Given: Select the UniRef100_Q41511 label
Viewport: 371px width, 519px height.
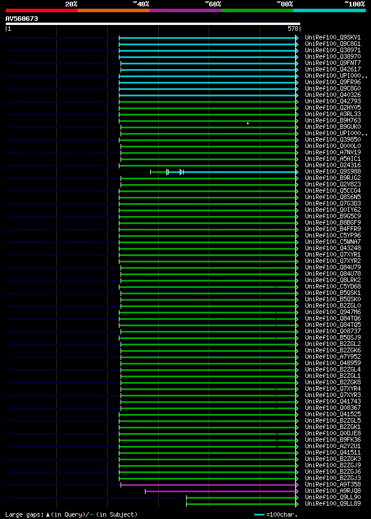Looking at the screenshot, I should pos(333,452).
